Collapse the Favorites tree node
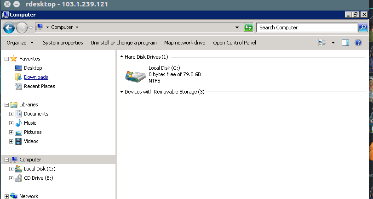This screenshot has height=199, width=373. click(x=6, y=59)
